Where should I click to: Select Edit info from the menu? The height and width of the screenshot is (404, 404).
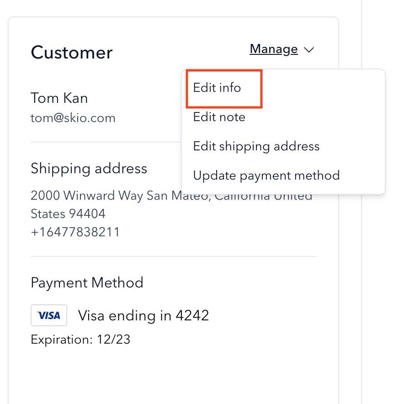217,88
